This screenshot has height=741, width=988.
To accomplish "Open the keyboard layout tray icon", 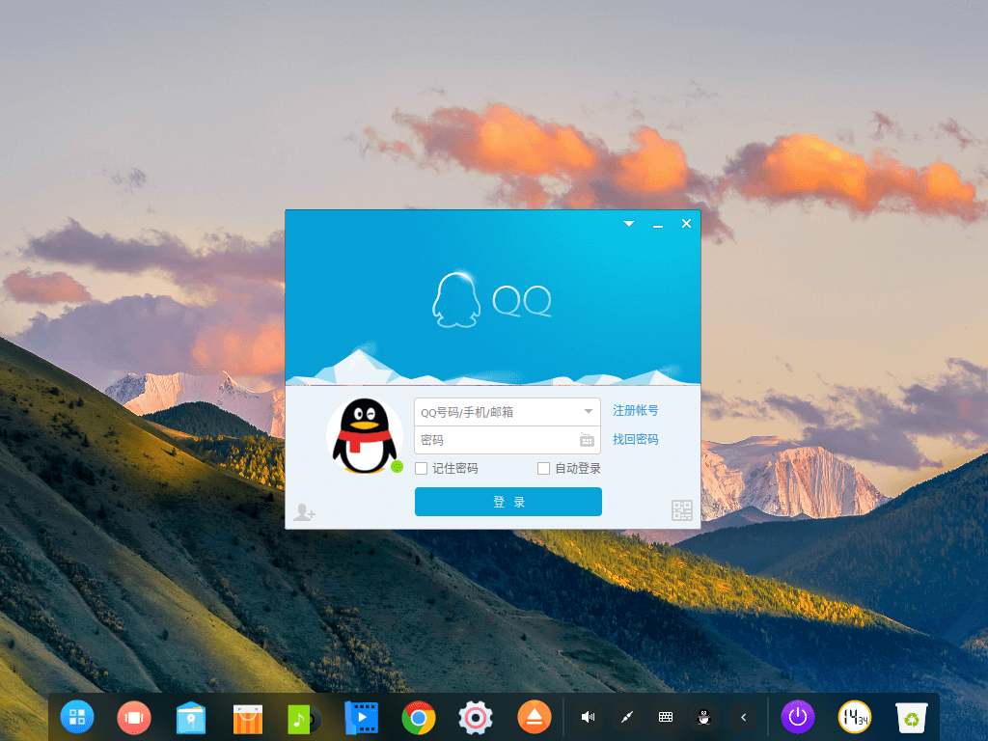I will click(666, 717).
